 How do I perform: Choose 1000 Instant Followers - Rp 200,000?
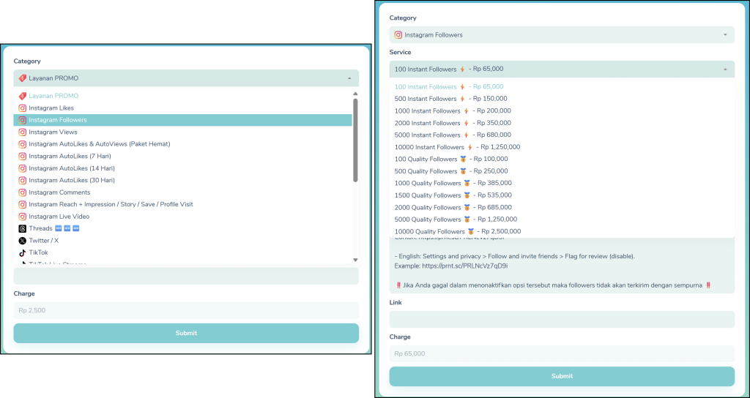point(450,110)
